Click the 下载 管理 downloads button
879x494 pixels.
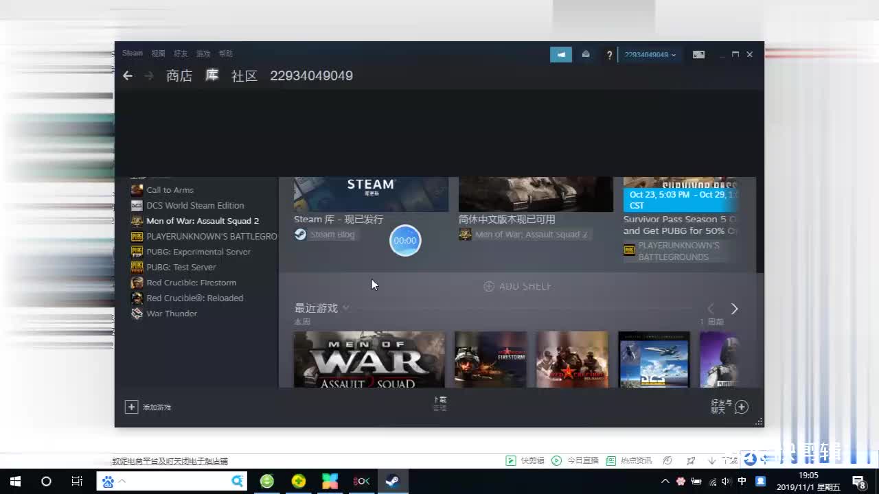click(439, 404)
